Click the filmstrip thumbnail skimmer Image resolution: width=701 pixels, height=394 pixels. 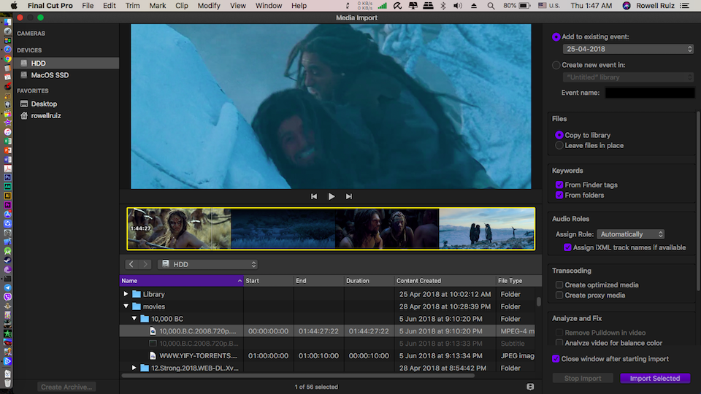point(331,228)
